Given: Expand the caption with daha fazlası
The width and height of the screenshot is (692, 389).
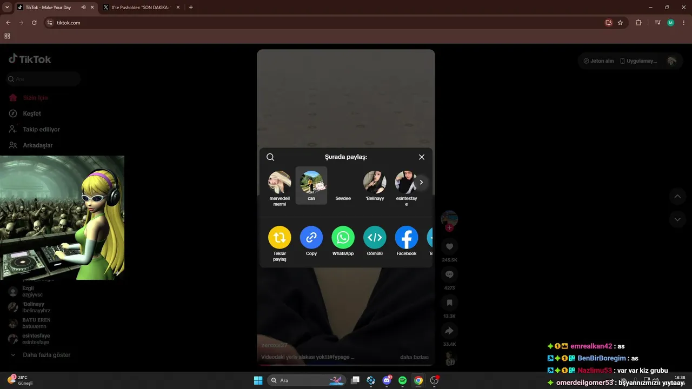Looking at the screenshot, I should pyautogui.click(x=414, y=357).
